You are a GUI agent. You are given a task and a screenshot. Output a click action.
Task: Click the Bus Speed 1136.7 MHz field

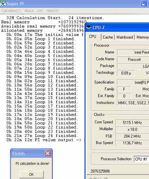coord(132,143)
